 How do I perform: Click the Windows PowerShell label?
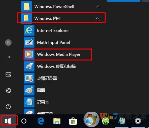pos(54,6)
